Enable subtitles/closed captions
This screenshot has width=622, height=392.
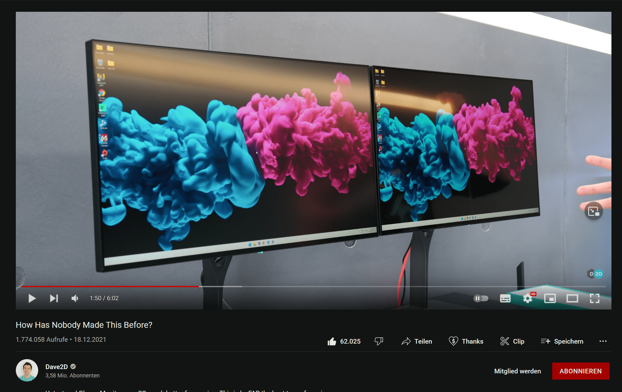tap(505, 298)
